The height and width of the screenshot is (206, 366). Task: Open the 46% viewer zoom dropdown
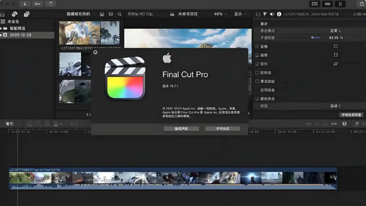(220, 14)
